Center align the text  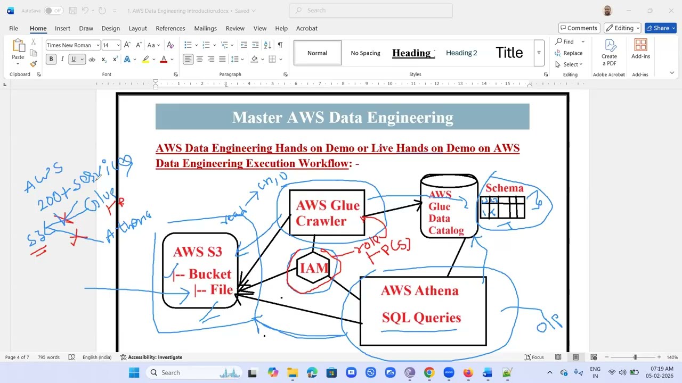199,59
